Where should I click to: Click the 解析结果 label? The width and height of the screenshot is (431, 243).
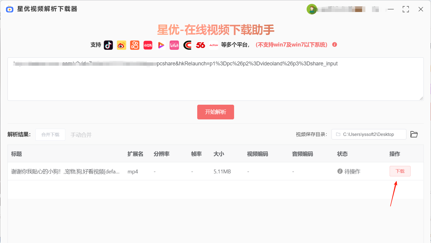[19, 134]
